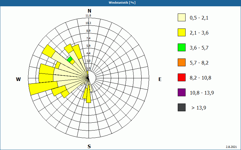
Task: Click the green segment in the wind rose
Action: [x=70, y=59]
